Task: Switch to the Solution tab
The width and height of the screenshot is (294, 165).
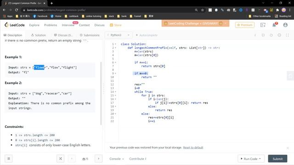Action: pyautogui.click(x=39, y=35)
